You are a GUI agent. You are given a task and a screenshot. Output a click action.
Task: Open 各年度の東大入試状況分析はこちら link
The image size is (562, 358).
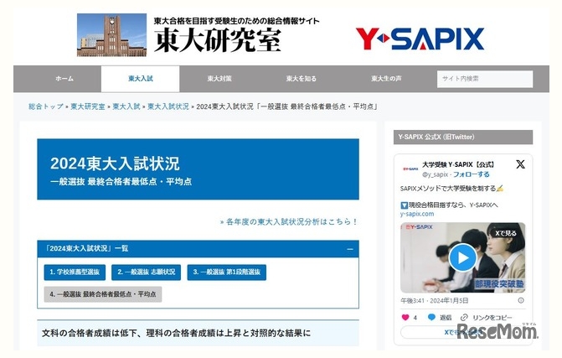click(x=289, y=221)
